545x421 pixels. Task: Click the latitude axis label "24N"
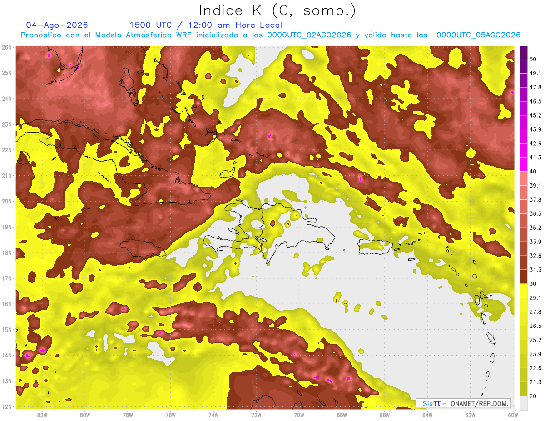(x=7, y=99)
